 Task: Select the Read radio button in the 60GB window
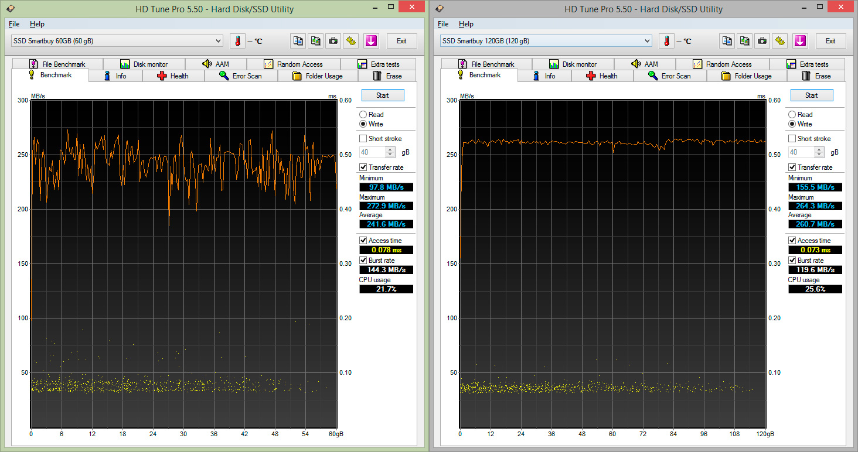coord(363,115)
